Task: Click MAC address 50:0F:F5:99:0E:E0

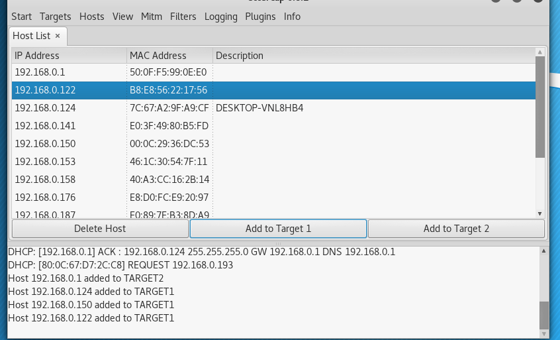Action: [168, 72]
